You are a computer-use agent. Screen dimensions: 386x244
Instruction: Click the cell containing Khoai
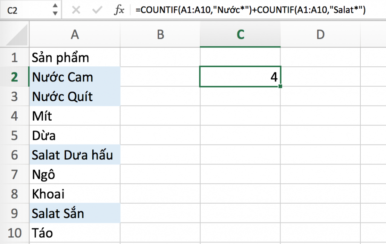(74, 194)
